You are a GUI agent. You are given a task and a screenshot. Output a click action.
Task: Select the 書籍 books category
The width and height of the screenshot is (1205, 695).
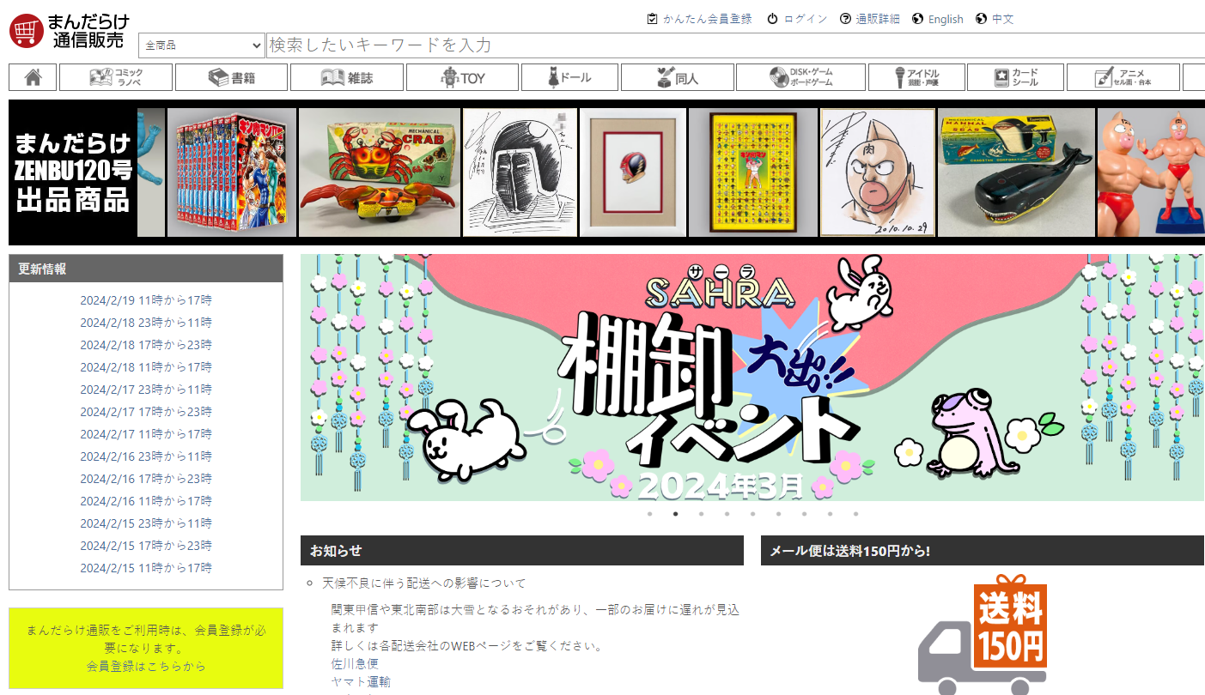pos(231,77)
